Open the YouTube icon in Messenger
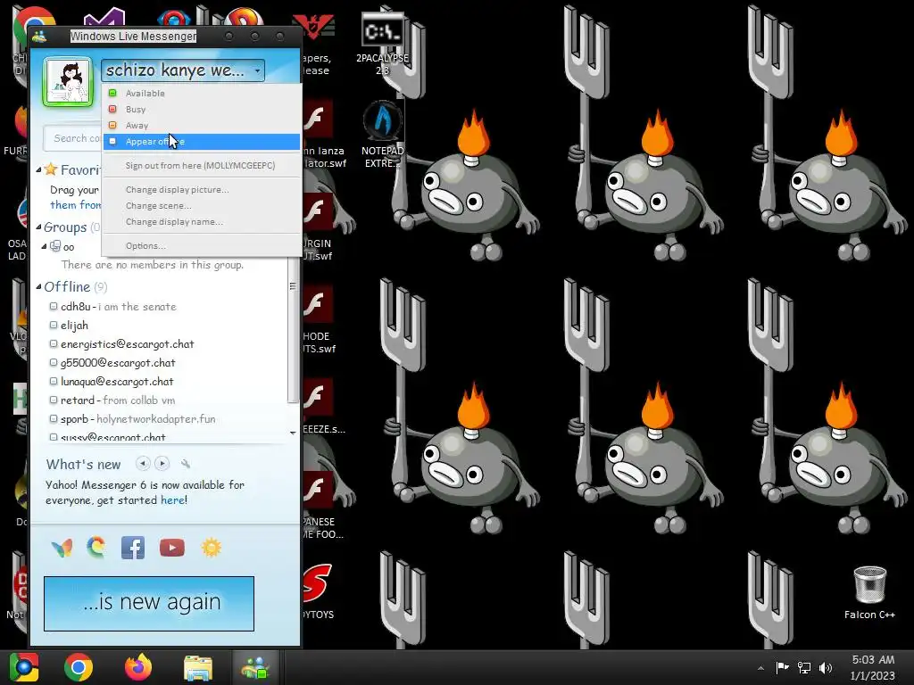Viewport: 914px width, 685px height. [x=172, y=548]
